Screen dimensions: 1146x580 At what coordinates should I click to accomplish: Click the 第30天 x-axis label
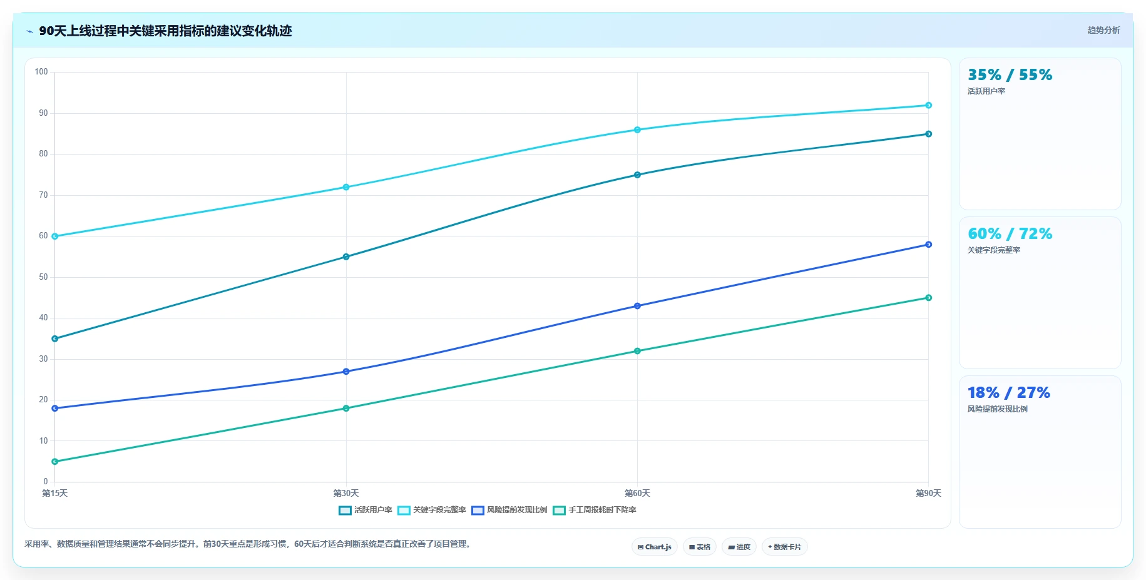coord(346,494)
